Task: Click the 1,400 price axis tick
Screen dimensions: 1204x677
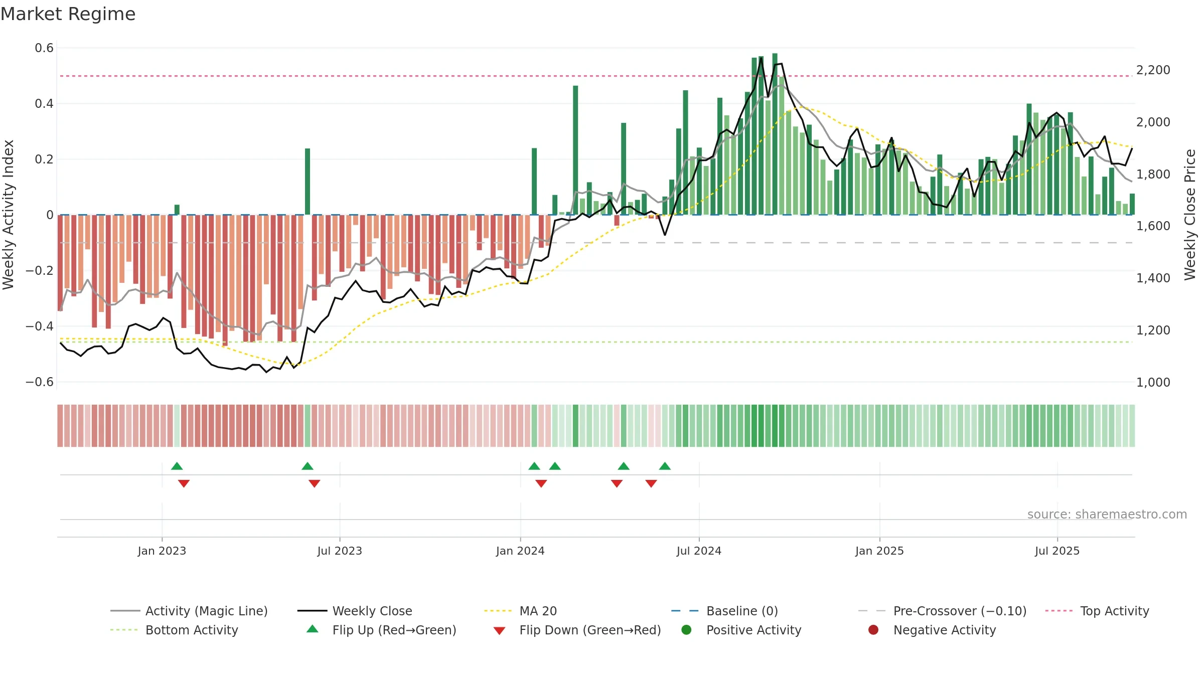Action: coord(1153,278)
